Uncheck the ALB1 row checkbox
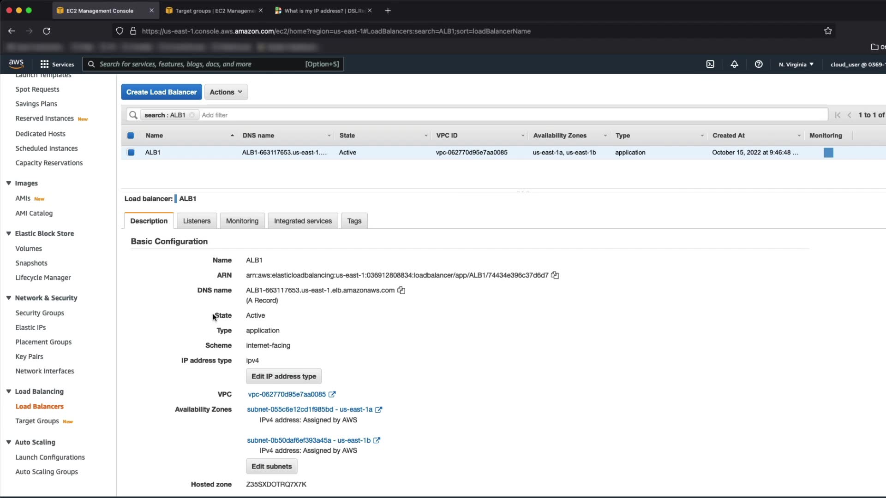The image size is (886, 498). [x=131, y=152]
